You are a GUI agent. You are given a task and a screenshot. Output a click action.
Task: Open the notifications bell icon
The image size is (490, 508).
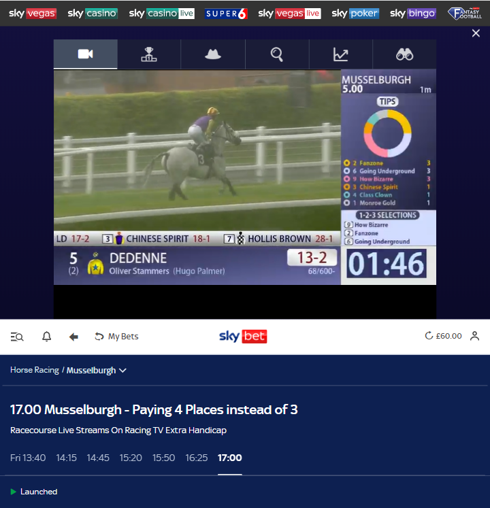coord(47,337)
